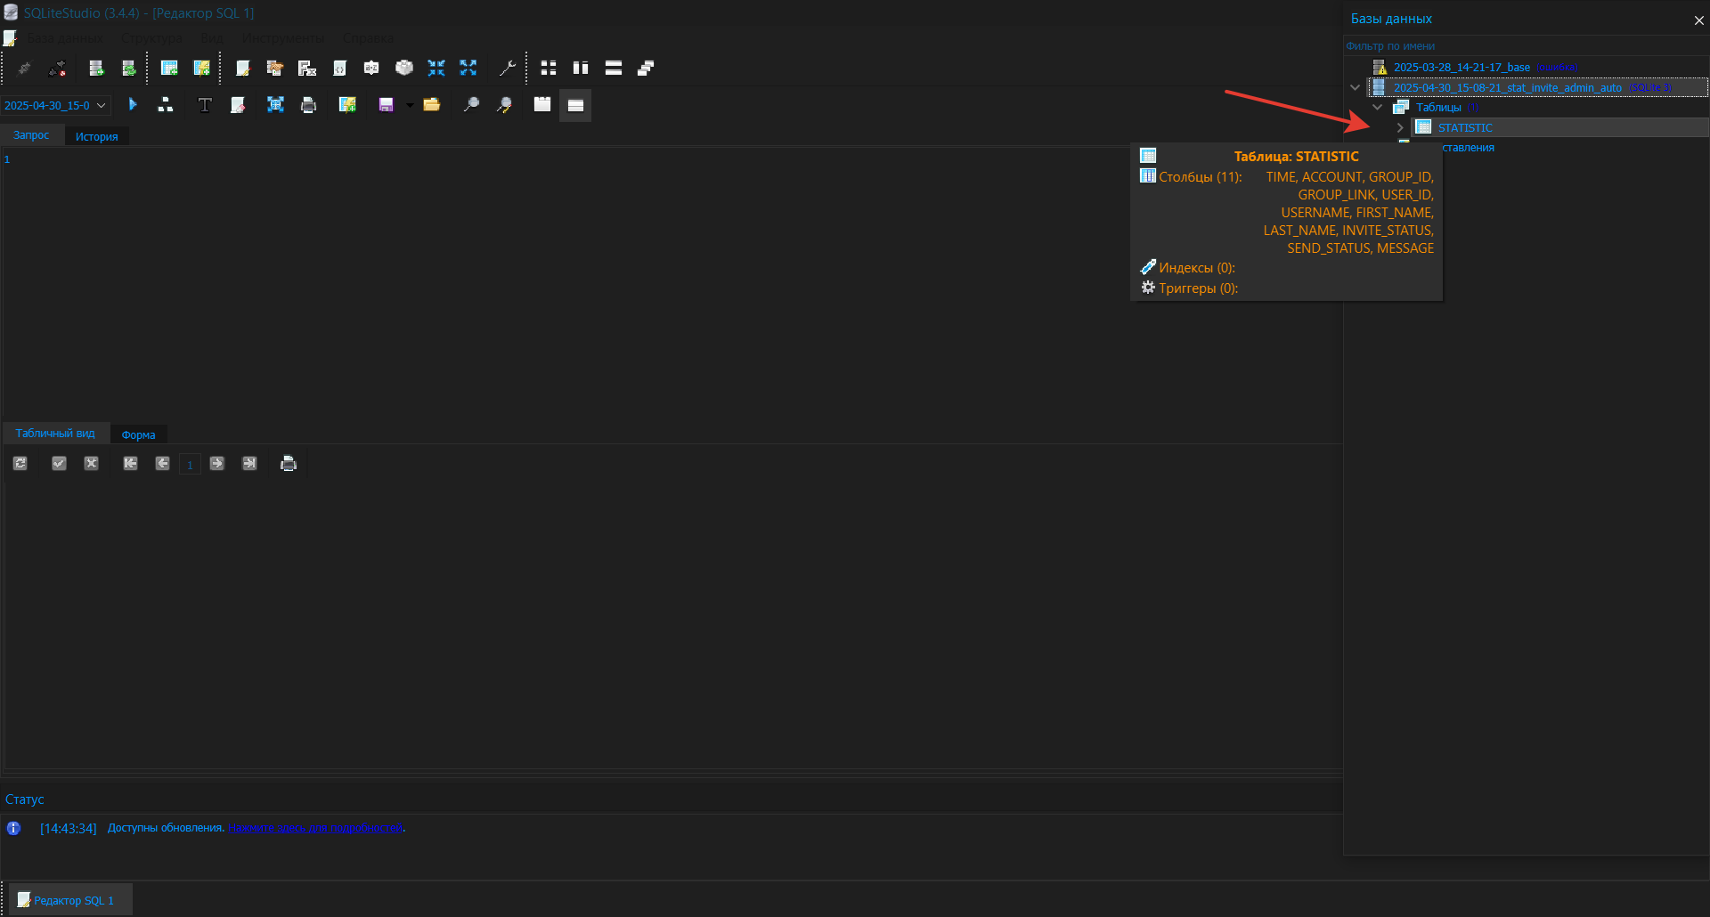The image size is (1710, 917).
Task: Click the update details link in status
Action: click(x=316, y=828)
